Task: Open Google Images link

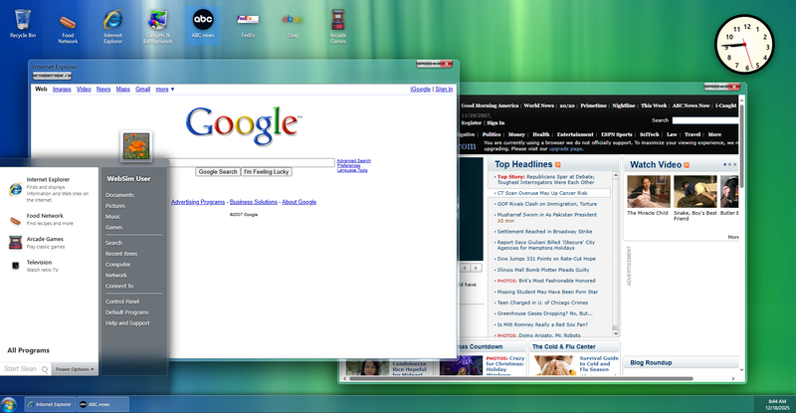Action: [62, 89]
